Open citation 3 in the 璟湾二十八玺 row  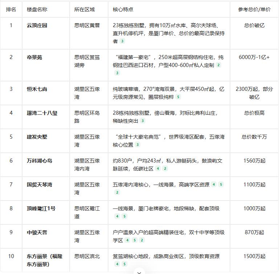pos(142,121)
